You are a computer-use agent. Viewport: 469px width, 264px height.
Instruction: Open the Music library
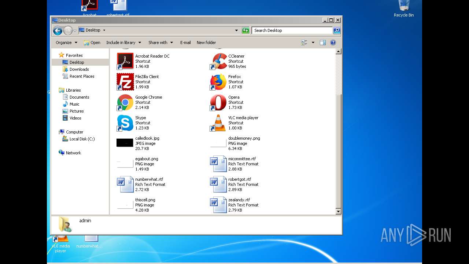74,104
